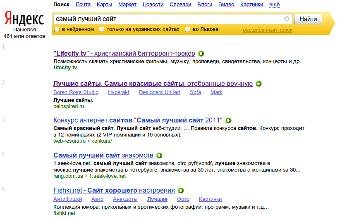340x219 pixels.
Task: Open the АнтиФишки sitelink
Action: click(68, 199)
